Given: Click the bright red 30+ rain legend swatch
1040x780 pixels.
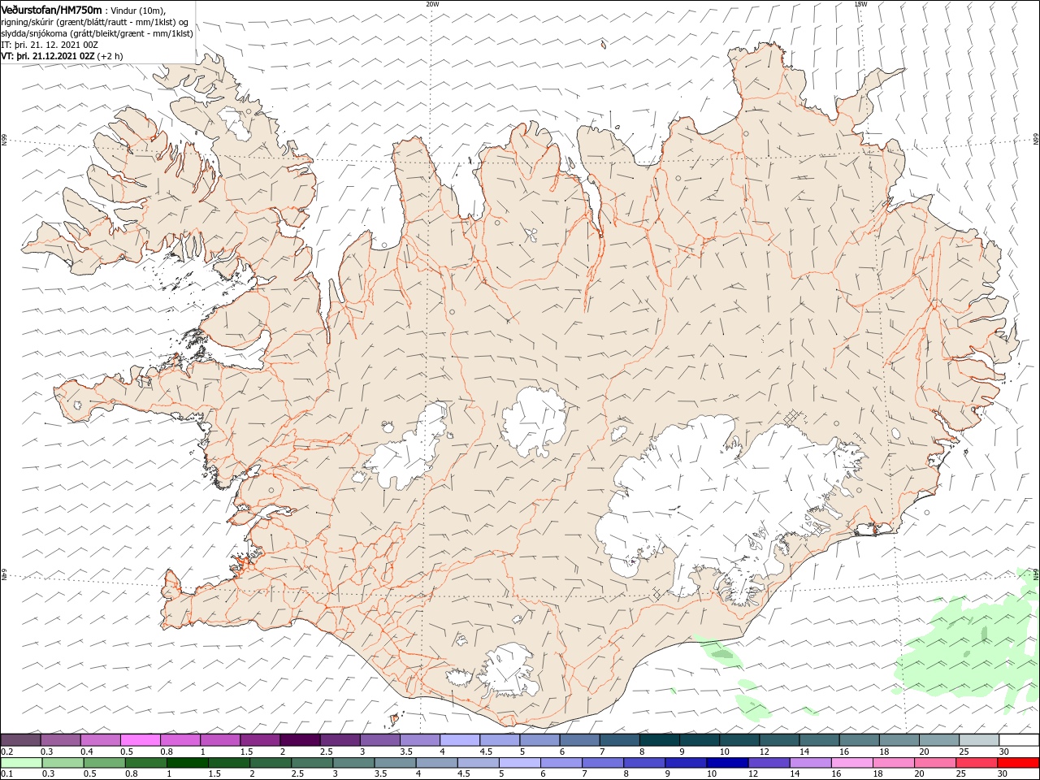Looking at the screenshot, I should click(x=1018, y=763).
